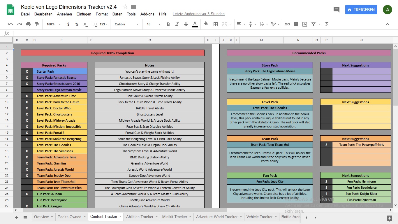Toggle X for Team Pack: Teen Titans Go!
Image resolution: width=398 pixels, height=224 pixels.
coord(27,182)
